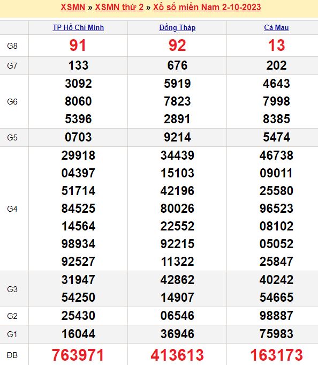This screenshot has width=318, height=365.
Task: Select G2 number 06546
Action: click(177, 316)
